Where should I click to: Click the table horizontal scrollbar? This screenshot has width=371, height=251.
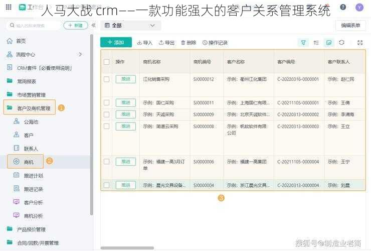coord(127,248)
